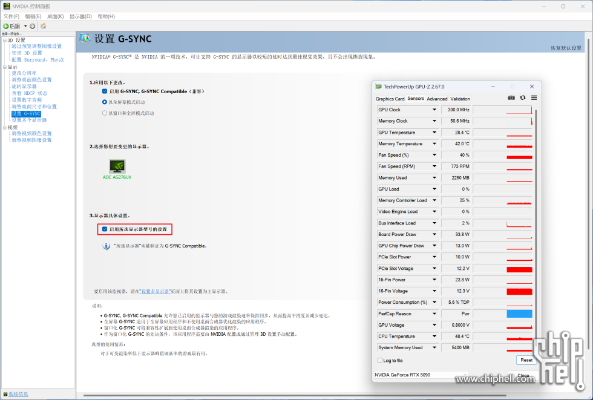
Task: Toggle Enable G-SYNC, G-SYNC Compatible checkbox
Action: [105, 91]
